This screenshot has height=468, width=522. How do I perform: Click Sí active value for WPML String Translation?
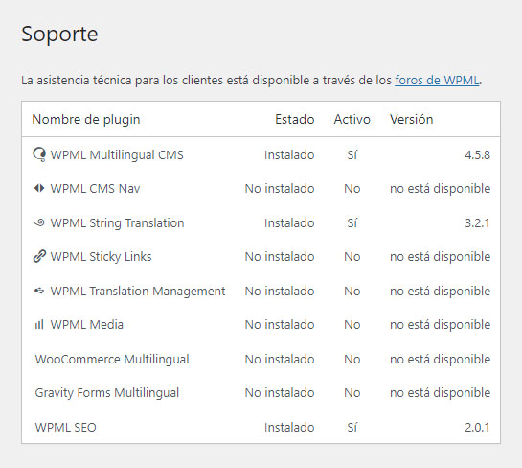352,223
